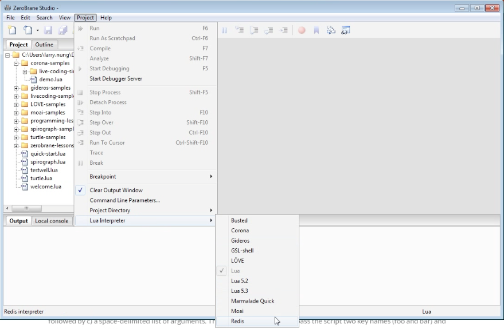Image resolution: width=504 pixels, height=329 pixels.
Task: Click the Step Over toolbar icon
Action: pos(254,30)
